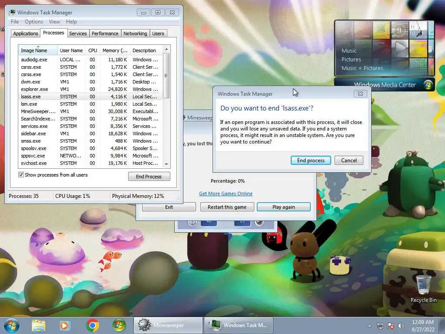
Task: Select Pictures in Media Center gadget
Action: [351, 59]
